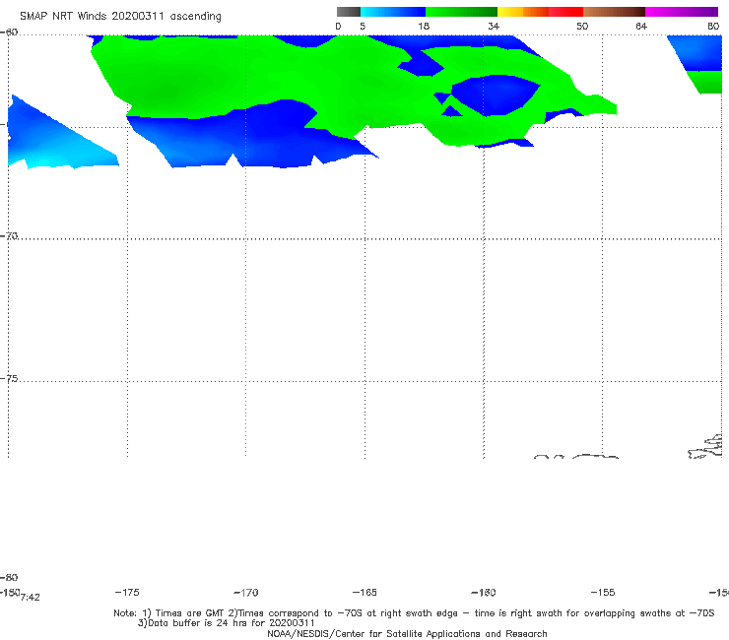Click the longitude label '-160'
The image size is (729, 640).
(x=484, y=593)
